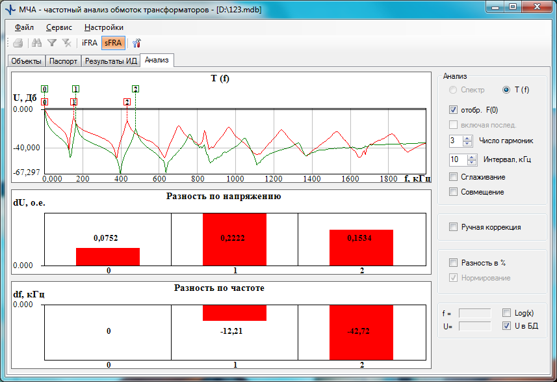Viewport: 557px width, 382px height.
Task: Switch to the Паспорт tab
Action: 63,61
